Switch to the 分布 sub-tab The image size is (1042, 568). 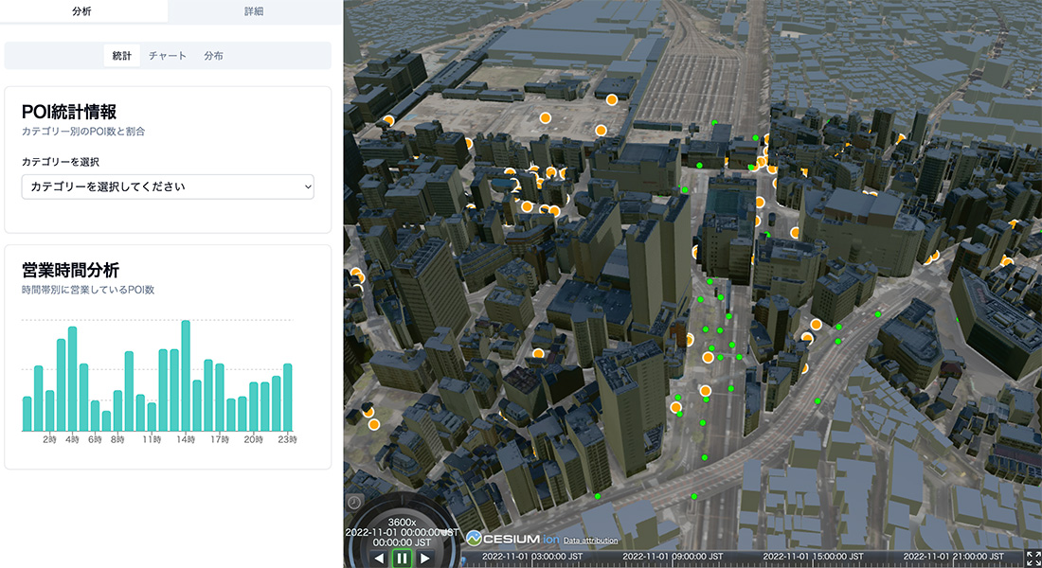point(213,56)
